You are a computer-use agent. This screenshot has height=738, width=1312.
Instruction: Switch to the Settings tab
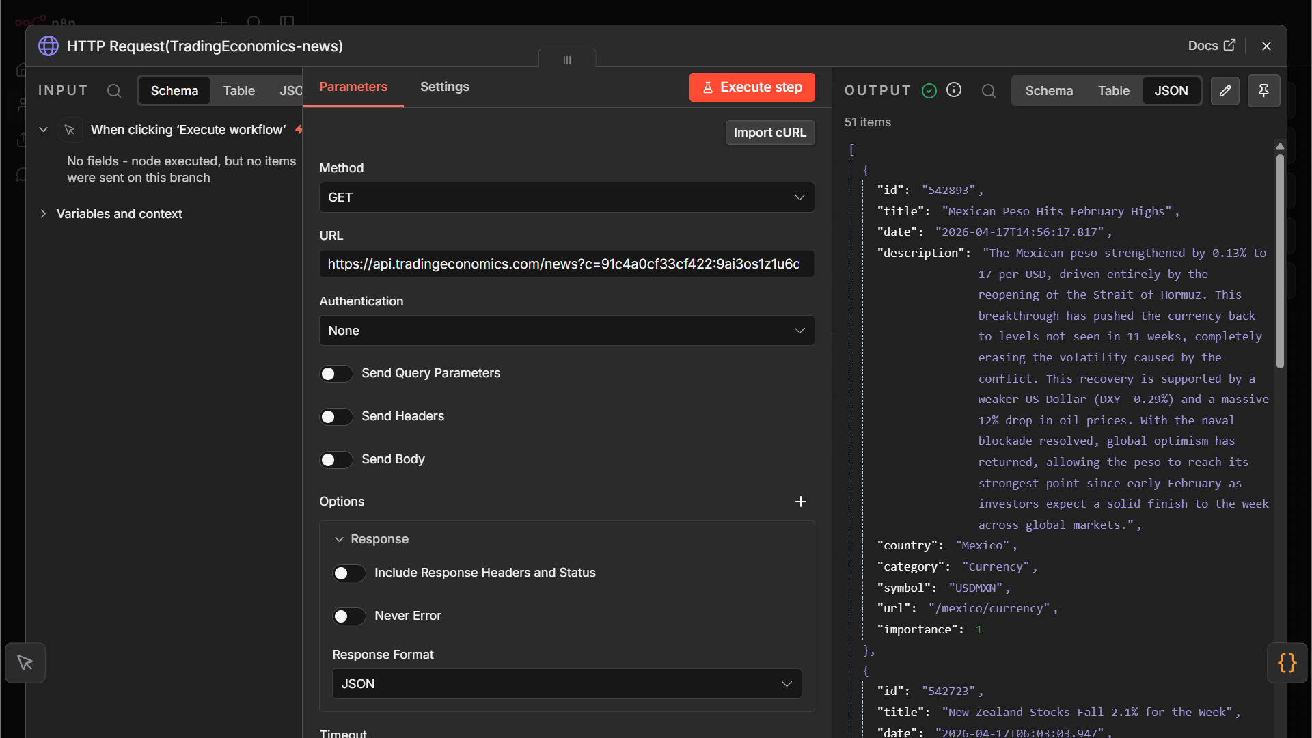tap(445, 87)
